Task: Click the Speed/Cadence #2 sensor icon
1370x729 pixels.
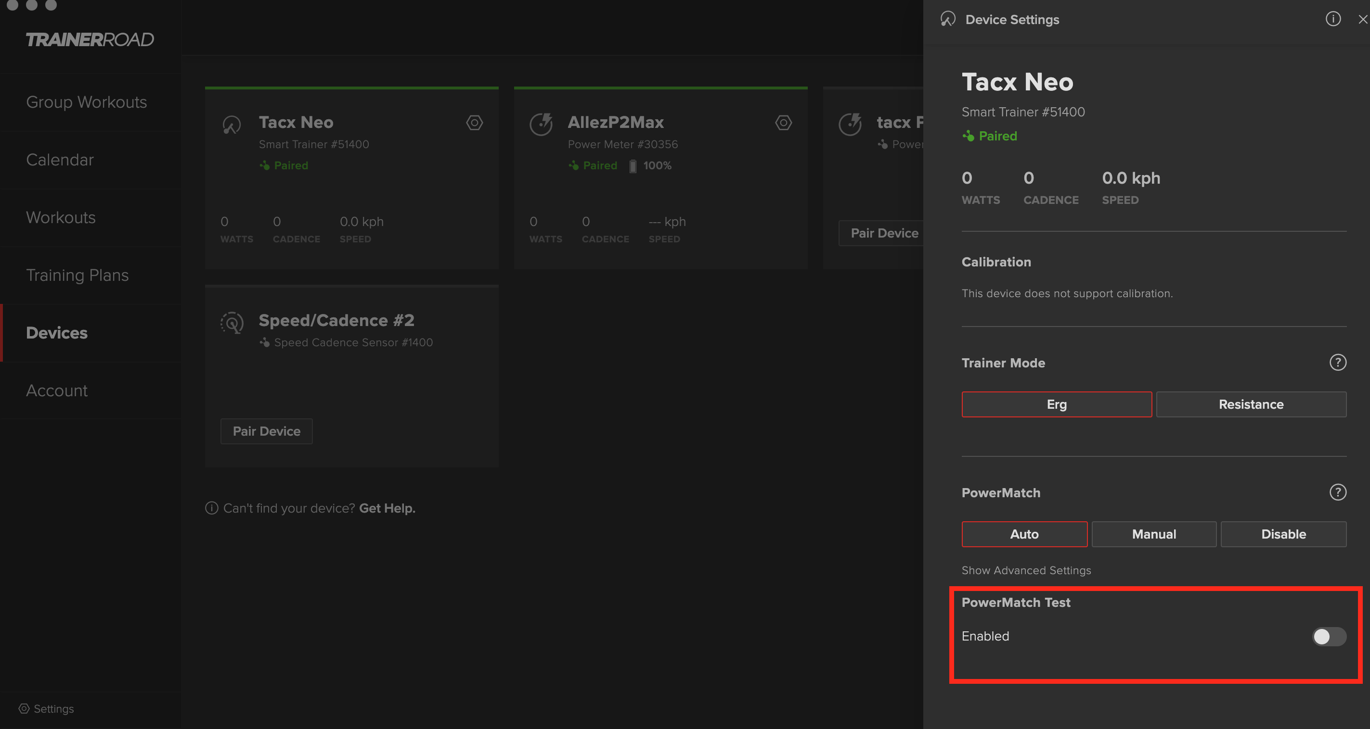Action: tap(232, 323)
